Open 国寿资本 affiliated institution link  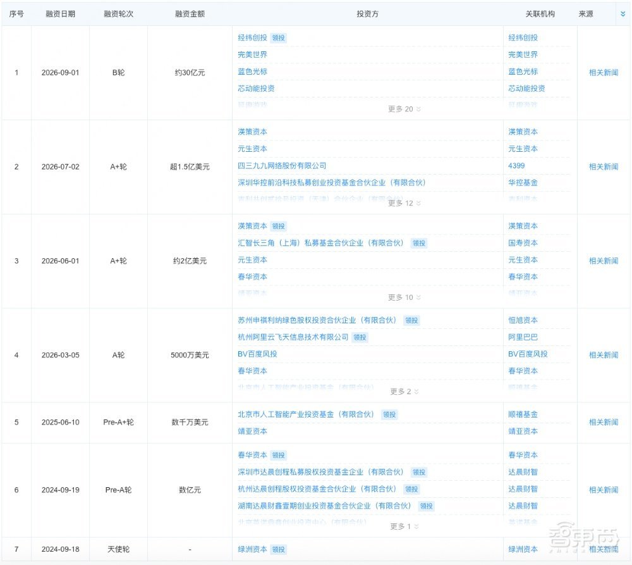tap(523, 243)
